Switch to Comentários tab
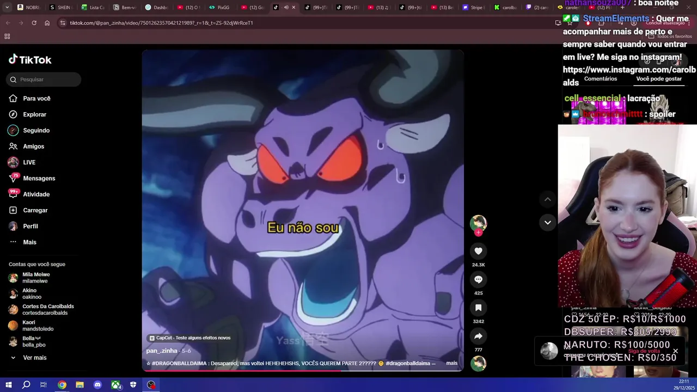The width and height of the screenshot is (697, 392). coord(601,79)
